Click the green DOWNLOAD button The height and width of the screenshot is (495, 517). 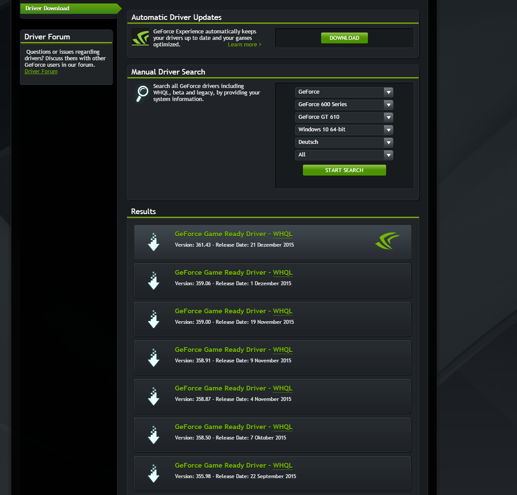(344, 38)
